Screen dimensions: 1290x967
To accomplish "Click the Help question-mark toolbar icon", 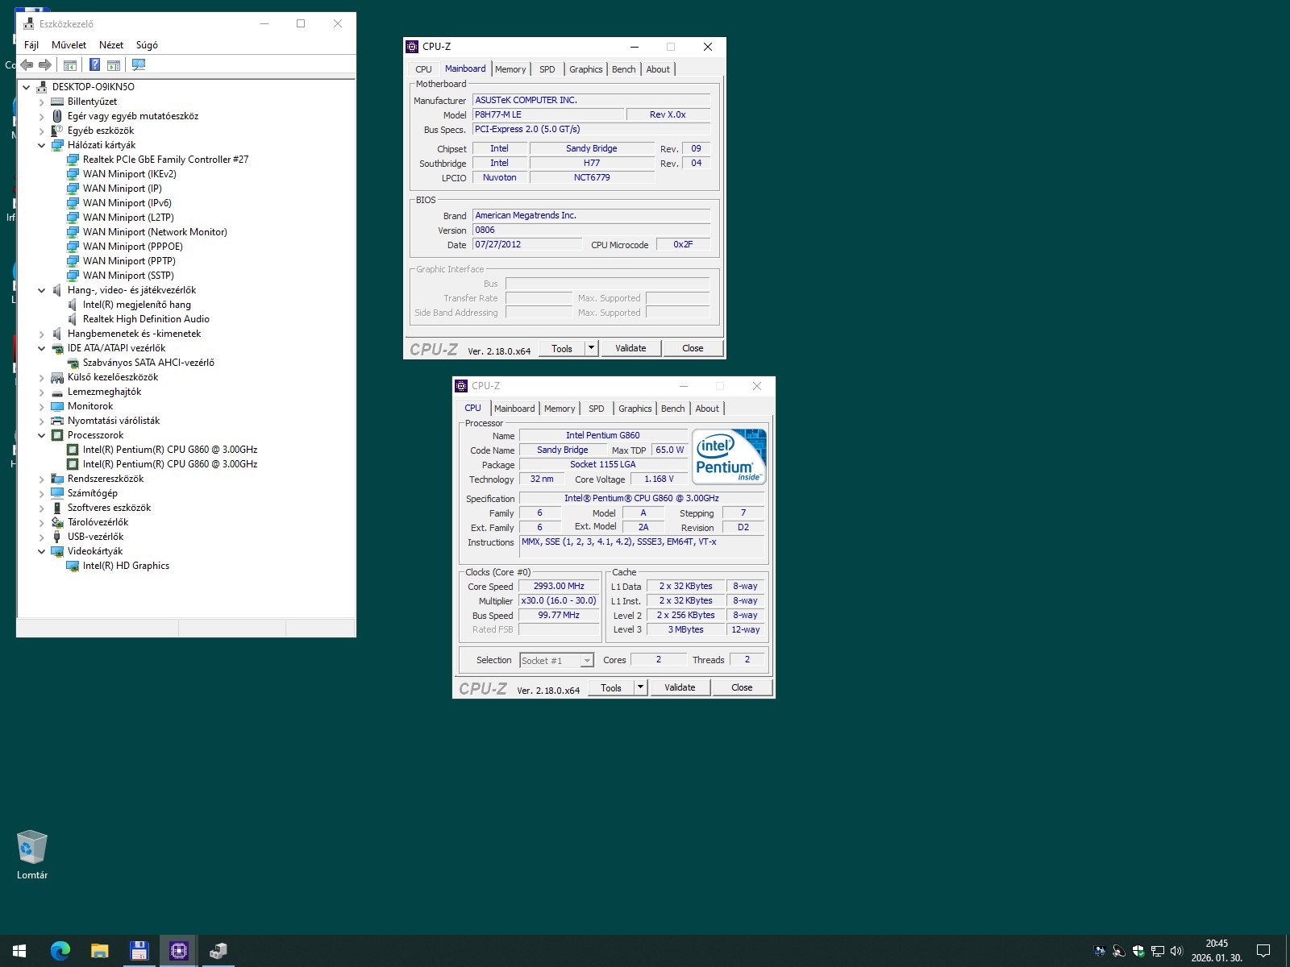I will (x=94, y=65).
